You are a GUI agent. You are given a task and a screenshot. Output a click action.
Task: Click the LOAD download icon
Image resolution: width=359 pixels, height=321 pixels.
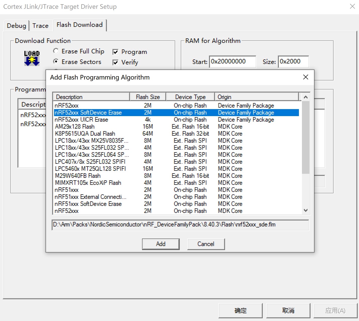click(32, 58)
